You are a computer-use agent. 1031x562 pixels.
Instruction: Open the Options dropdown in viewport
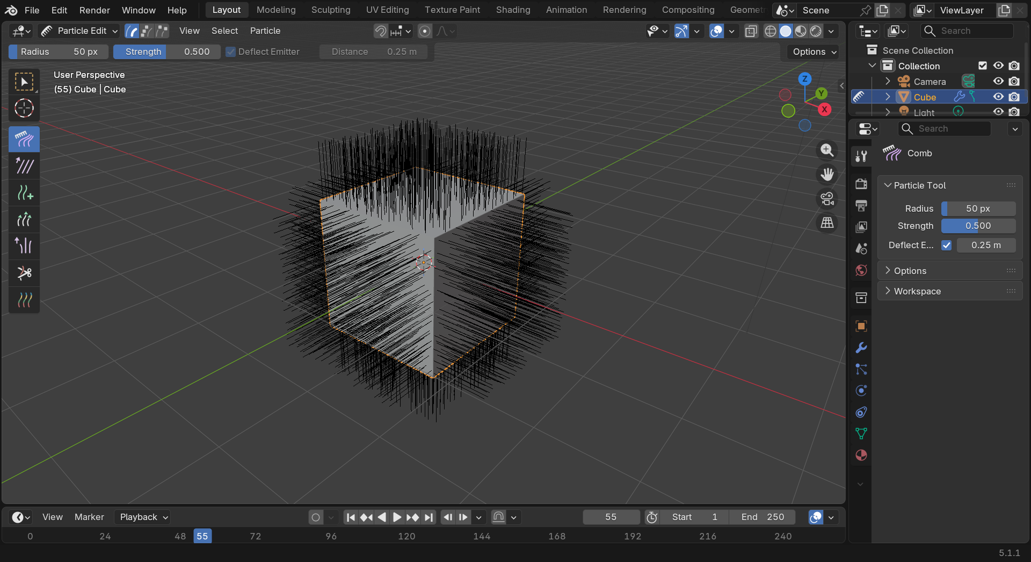point(814,52)
